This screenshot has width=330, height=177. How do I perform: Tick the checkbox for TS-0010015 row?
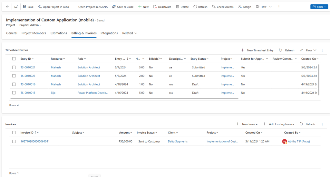[x=14, y=93]
